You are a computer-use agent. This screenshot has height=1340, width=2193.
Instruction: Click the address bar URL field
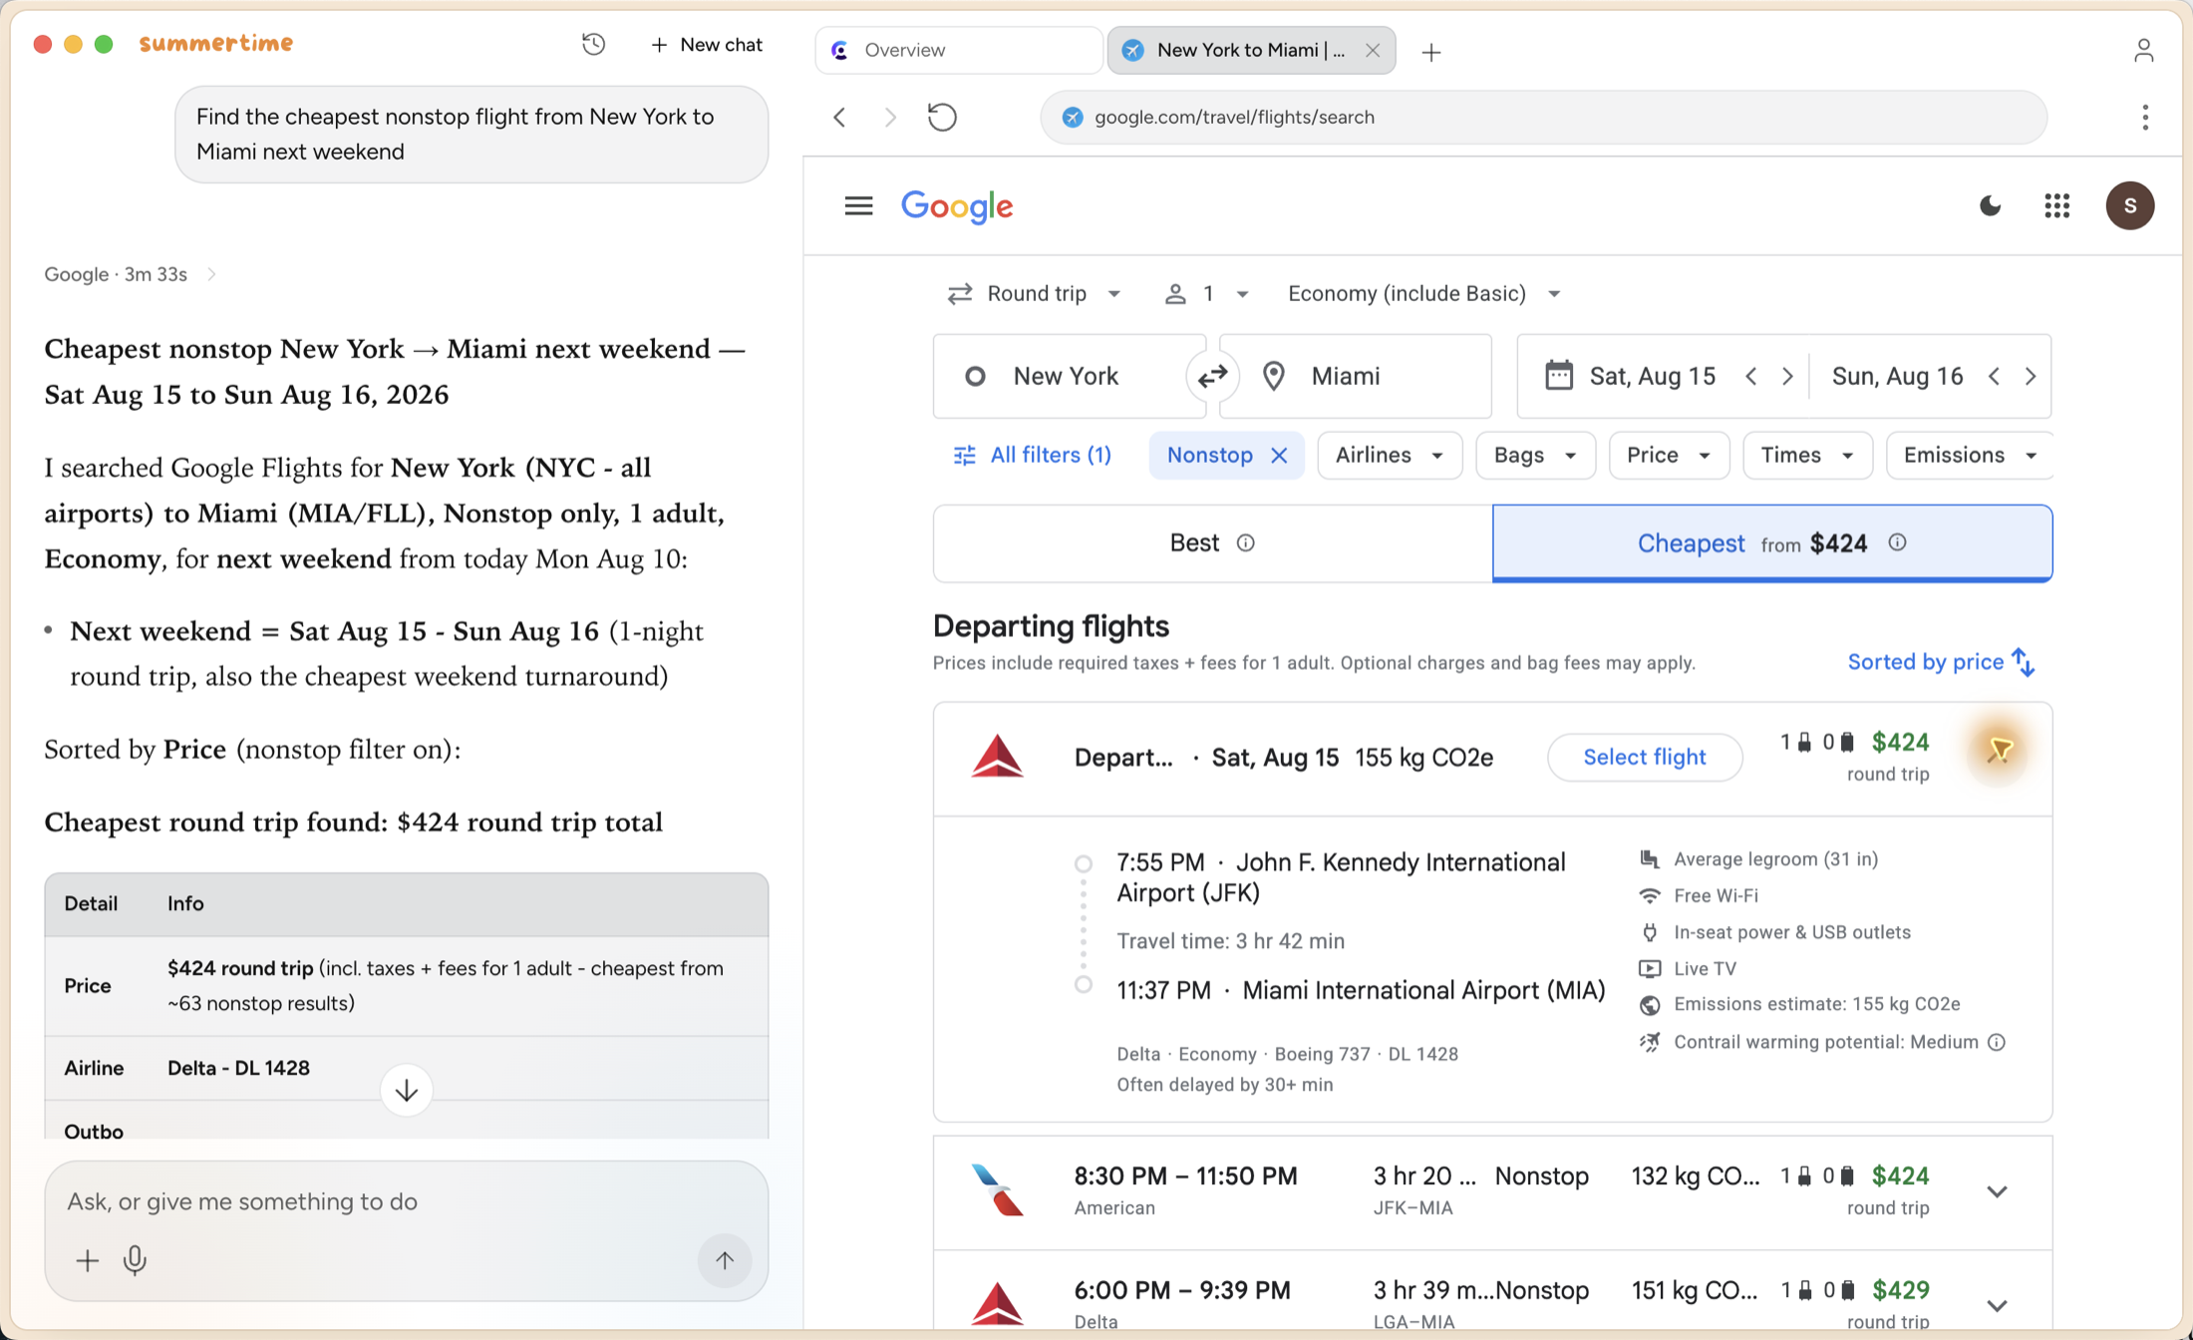click(x=1544, y=118)
